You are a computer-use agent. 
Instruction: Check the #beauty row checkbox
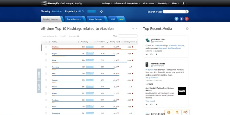click(46, 80)
